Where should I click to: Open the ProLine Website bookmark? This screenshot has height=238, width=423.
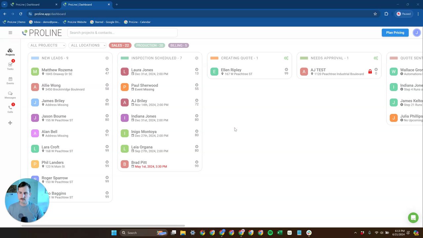tap(75, 22)
